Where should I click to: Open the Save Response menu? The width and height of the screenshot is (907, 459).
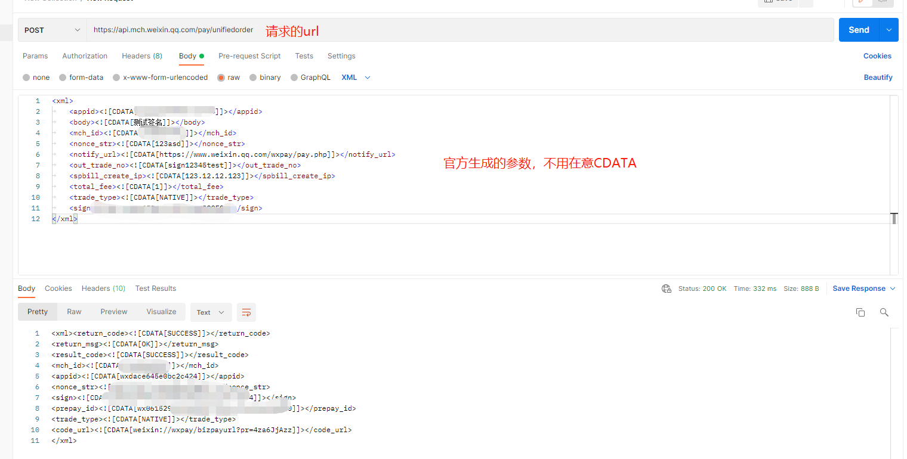pos(864,289)
